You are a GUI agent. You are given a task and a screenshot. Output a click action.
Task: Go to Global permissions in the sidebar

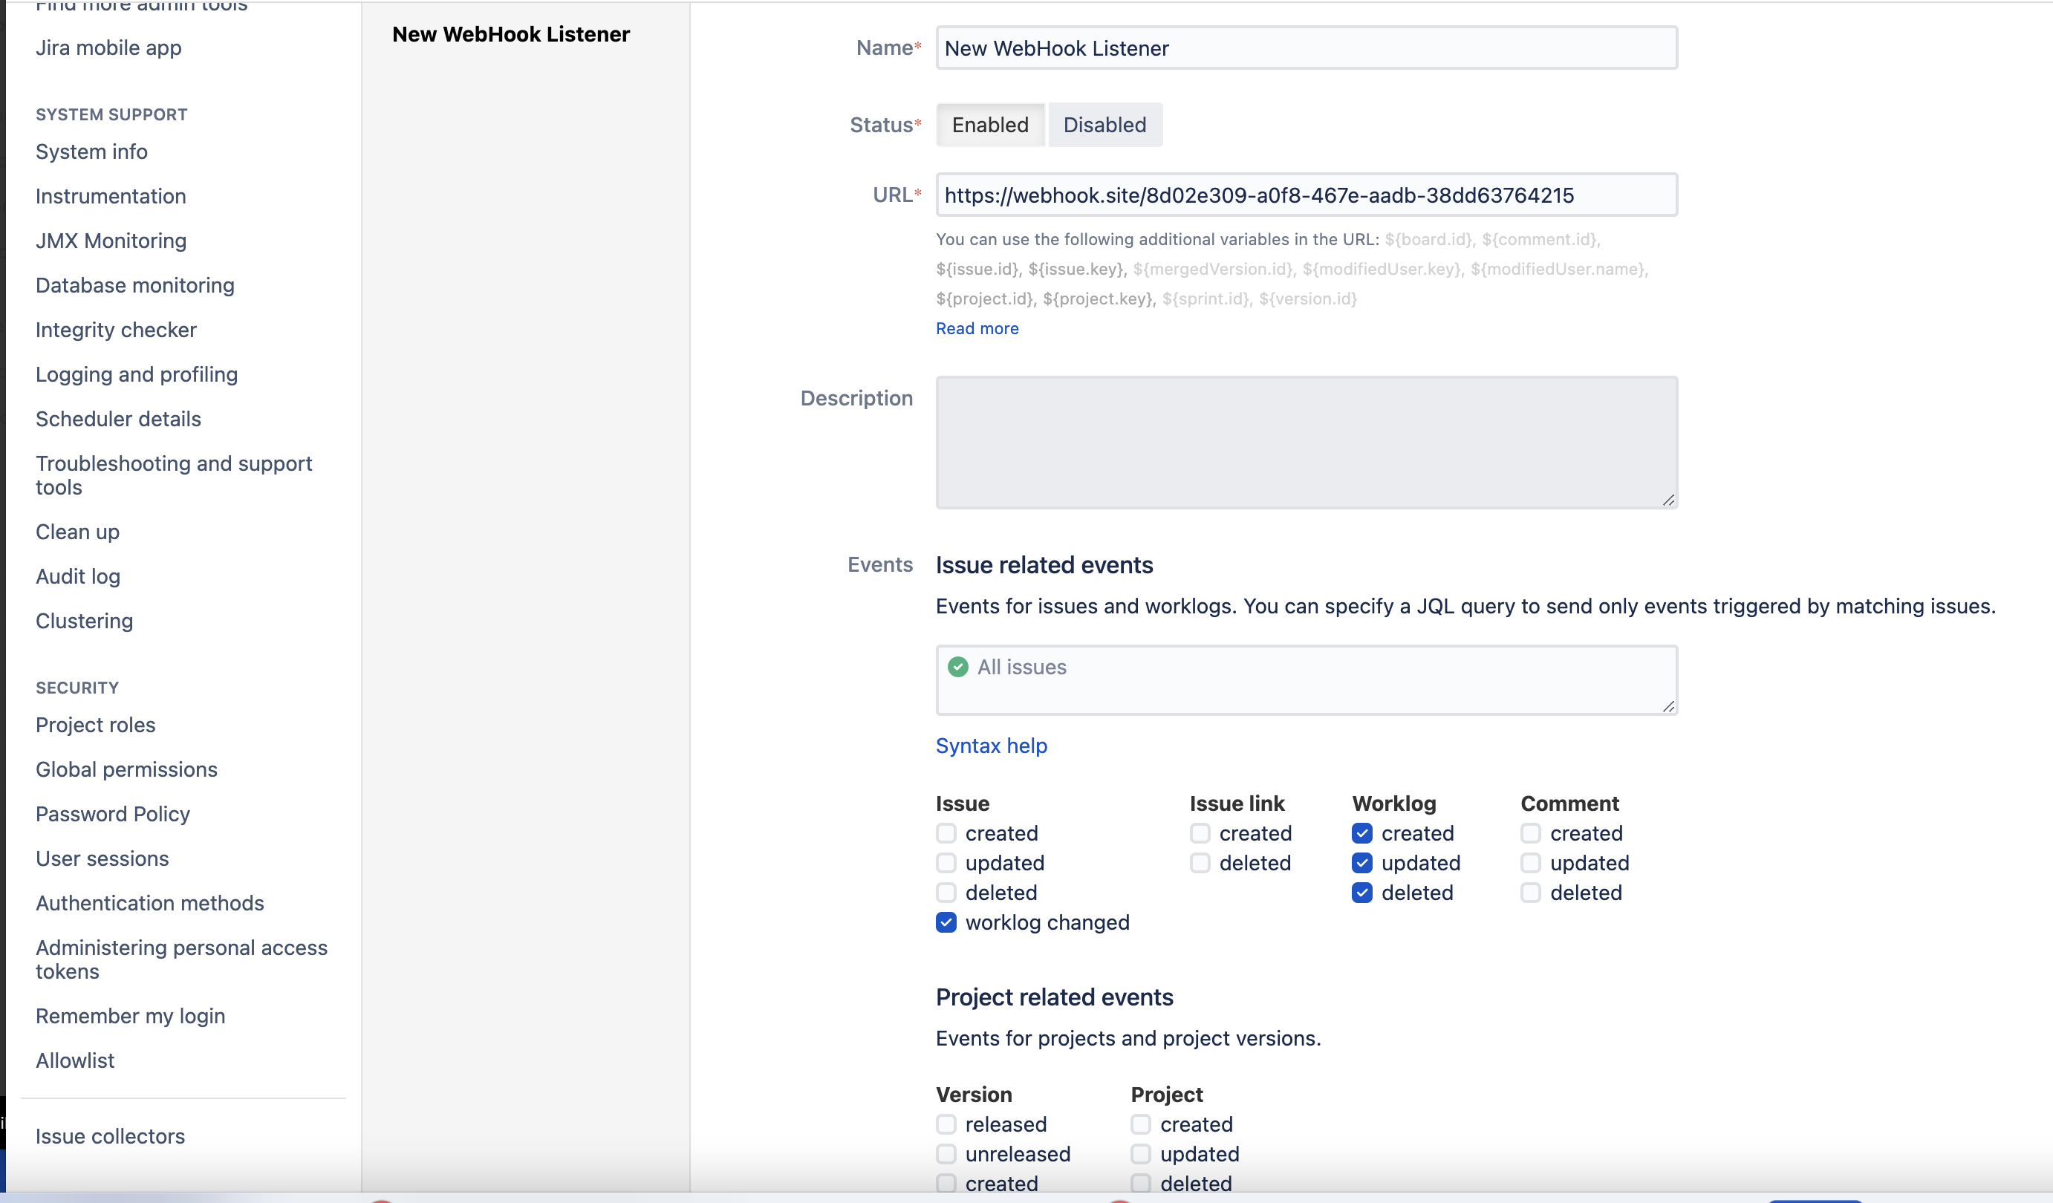pos(126,769)
